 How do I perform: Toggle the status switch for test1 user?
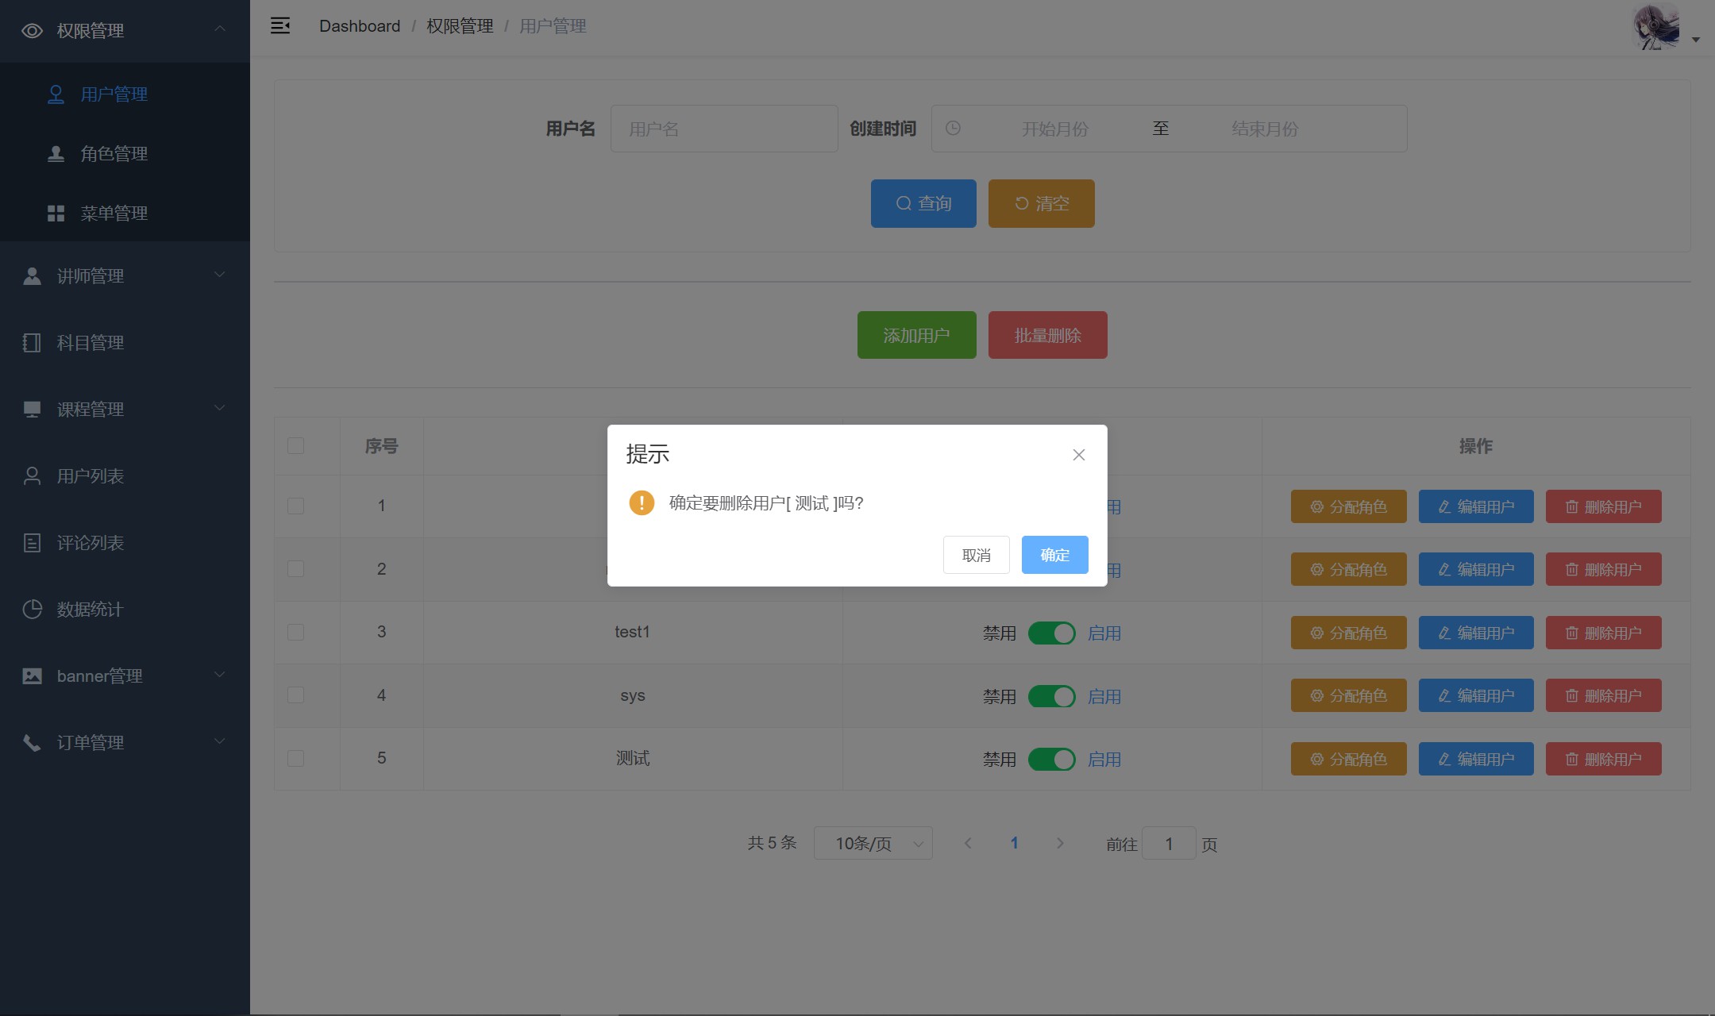(x=1051, y=633)
